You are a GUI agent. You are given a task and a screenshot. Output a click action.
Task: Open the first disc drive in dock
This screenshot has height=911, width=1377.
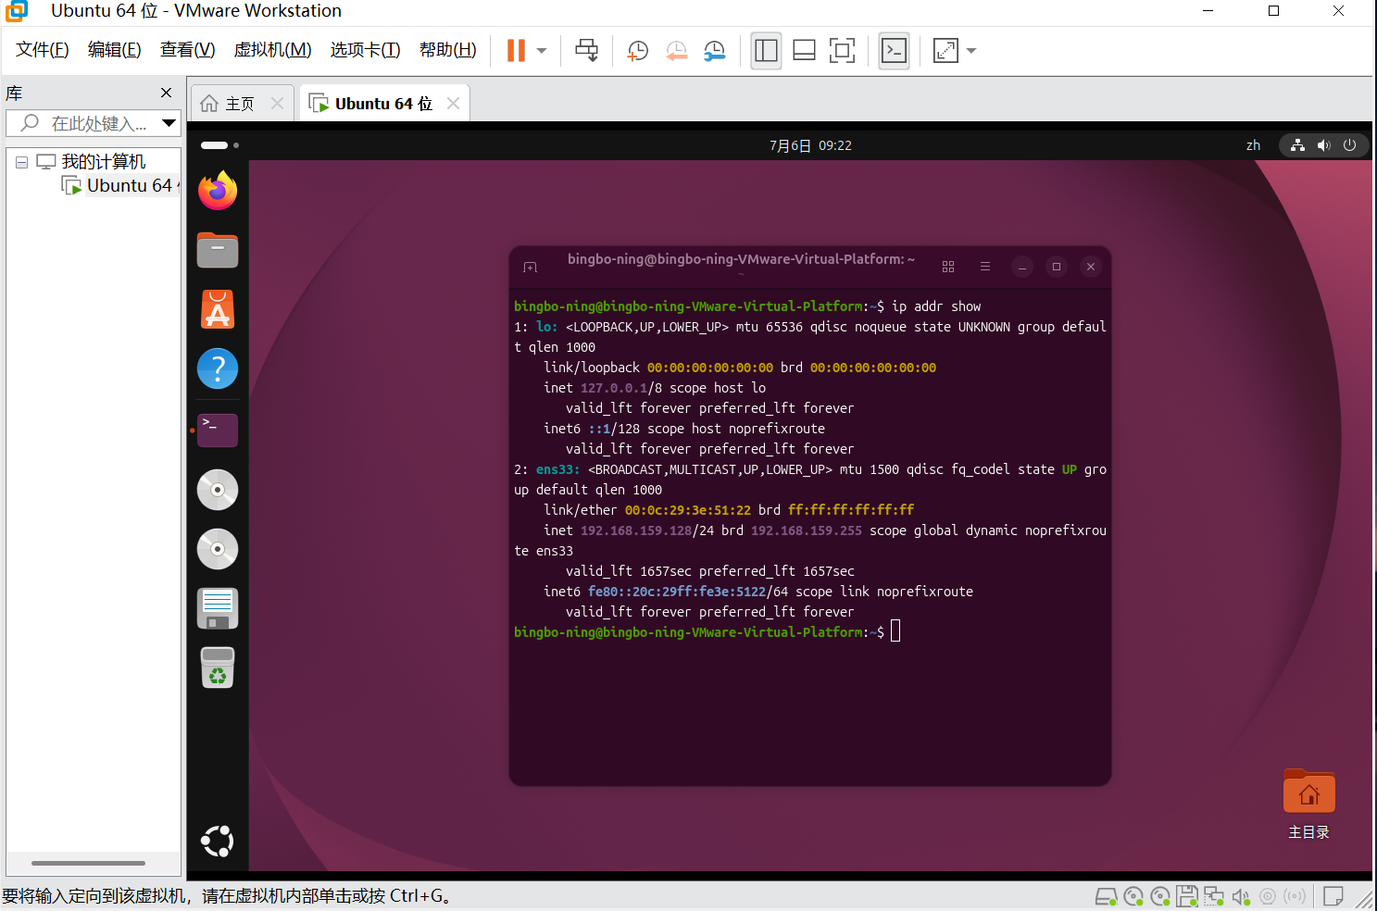tap(218, 490)
